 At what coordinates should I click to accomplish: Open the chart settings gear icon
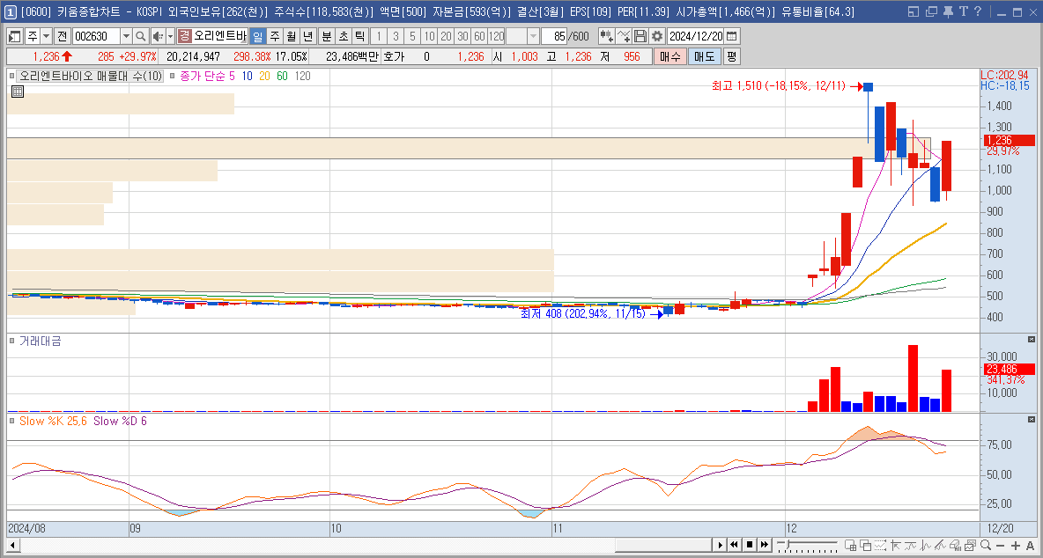coord(657,37)
